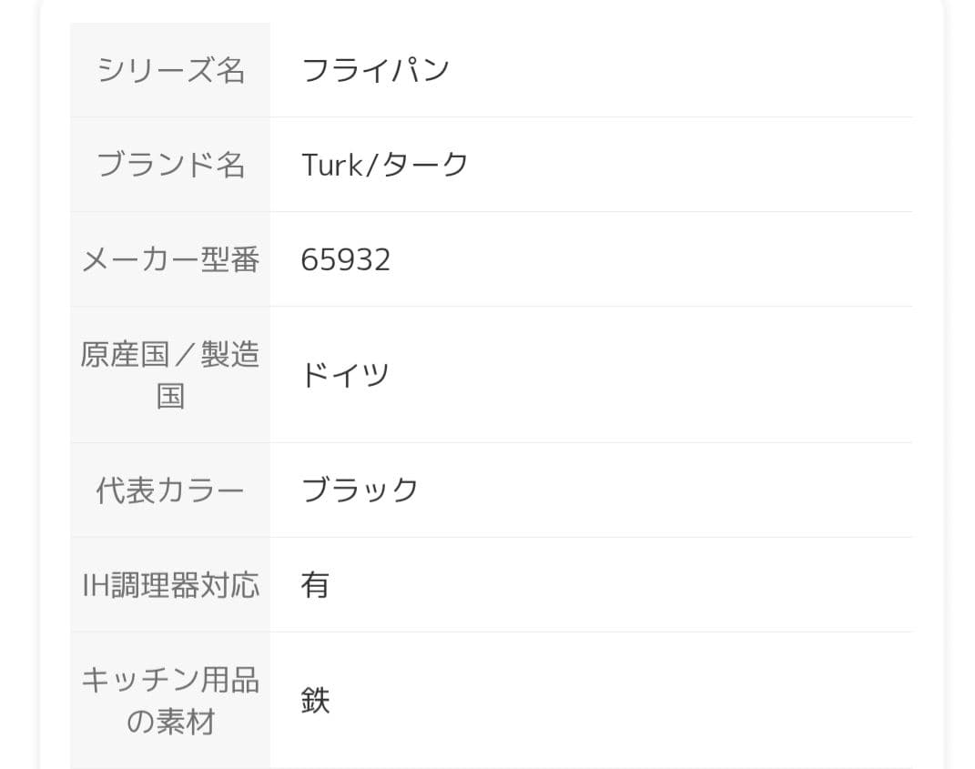Click the IH調理器対応 label cell
975x769 pixels.
click(170, 585)
